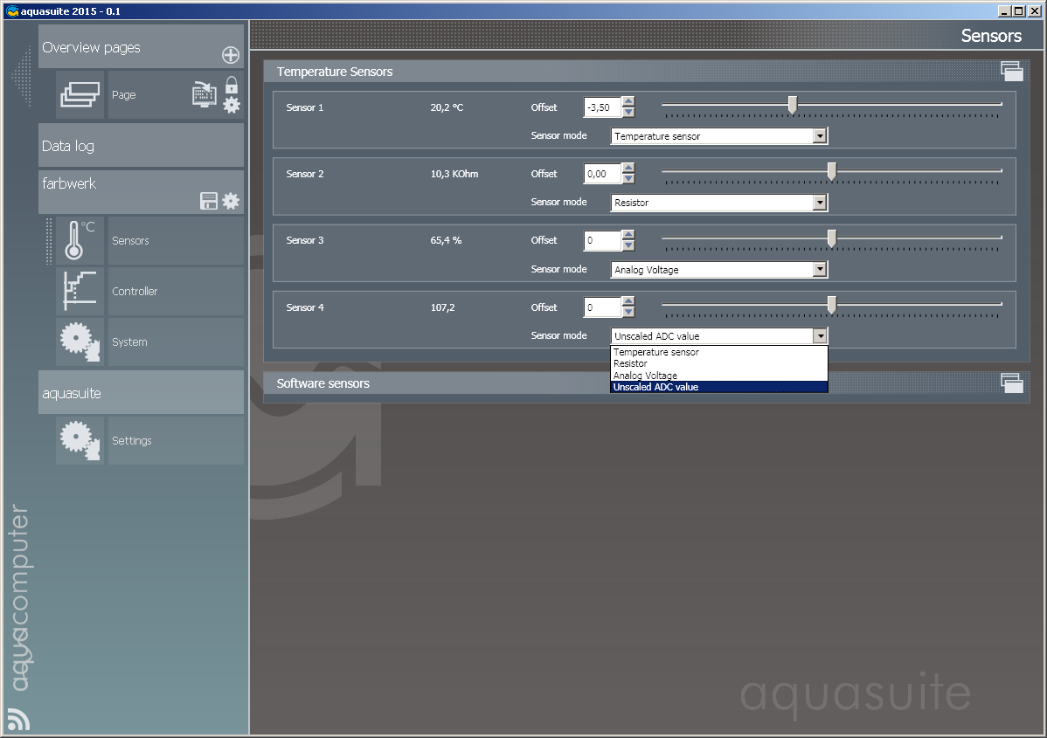This screenshot has height=738, width=1047.
Task: Click the System gears icon
Action: tap(80, 341)
